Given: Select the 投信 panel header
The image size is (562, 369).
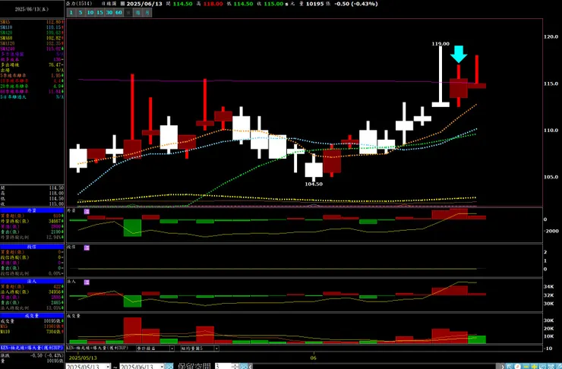Looking at the screenshot, I should click(x=32, y=247).
